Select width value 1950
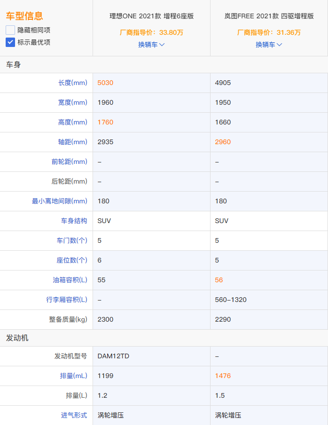Viewport: 328px width, 425px height. pos(223,102)
